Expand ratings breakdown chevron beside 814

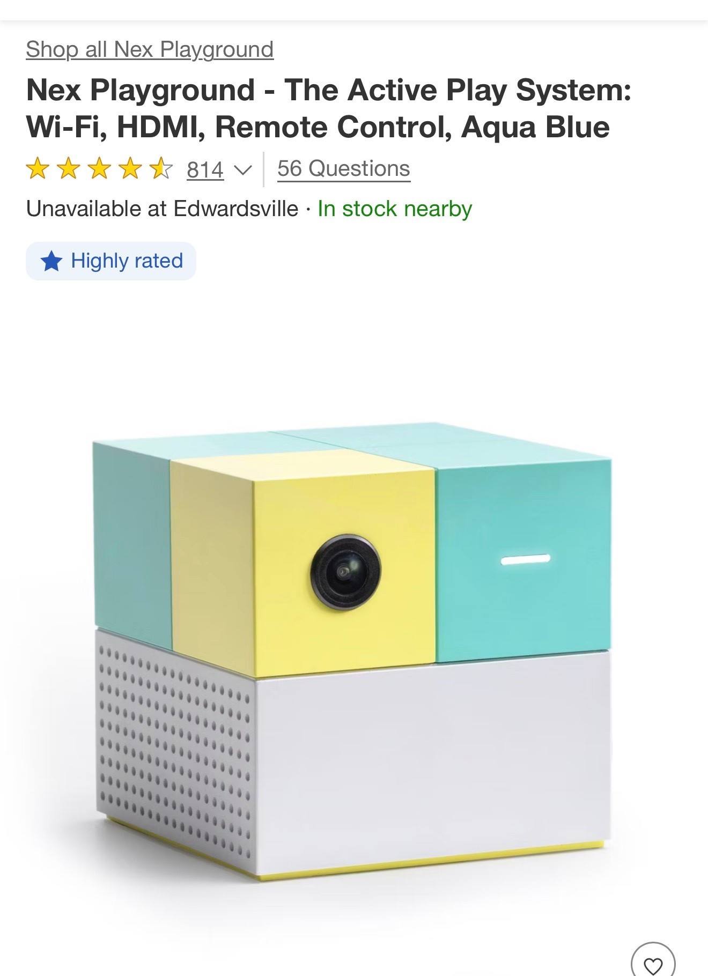pyautogui.click(x=242, y=170)
